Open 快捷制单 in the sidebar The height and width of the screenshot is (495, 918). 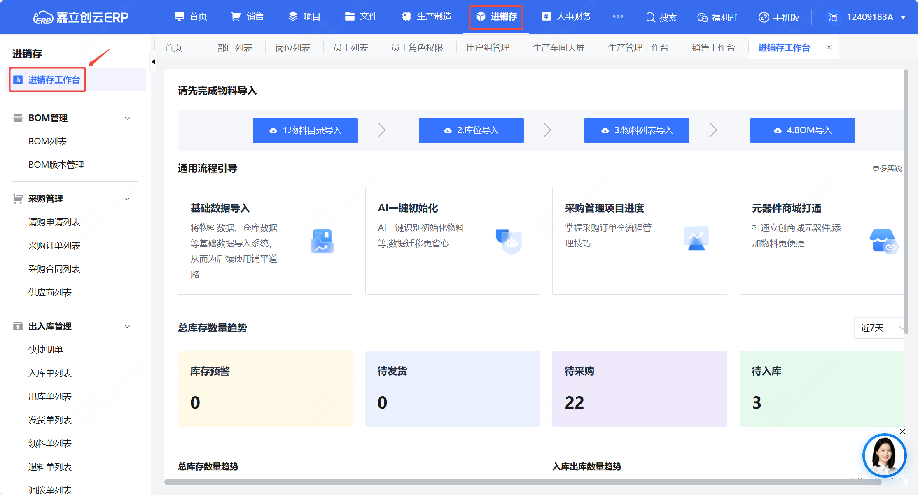click(x=45, y=350)
